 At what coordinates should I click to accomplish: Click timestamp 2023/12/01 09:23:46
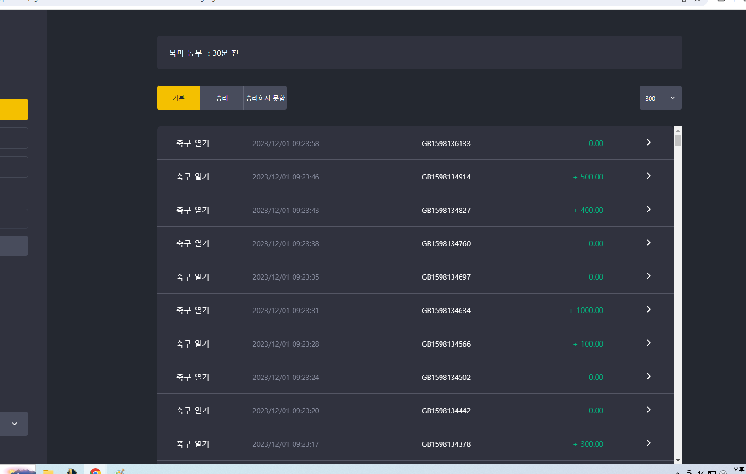[x=286, y=177]
